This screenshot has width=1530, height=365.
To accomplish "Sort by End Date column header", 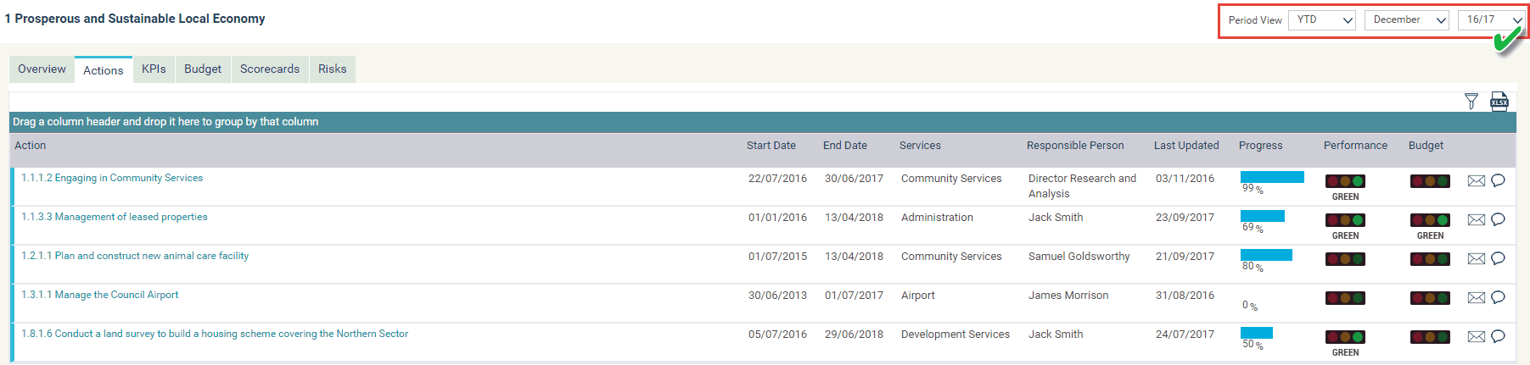I will click(x=844, y=146).
